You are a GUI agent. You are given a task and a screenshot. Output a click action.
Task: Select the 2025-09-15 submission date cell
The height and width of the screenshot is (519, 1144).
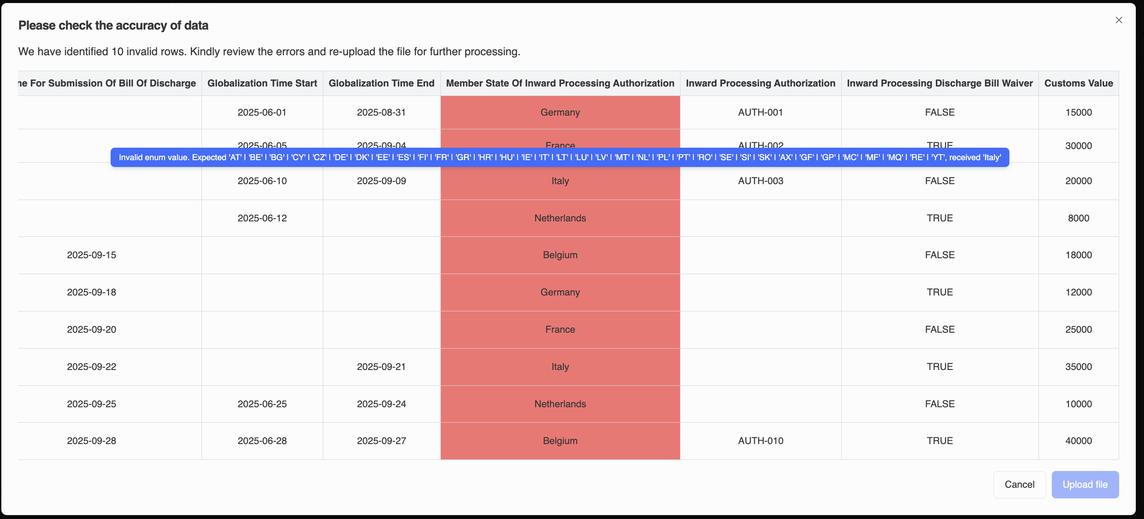point(91,255)
